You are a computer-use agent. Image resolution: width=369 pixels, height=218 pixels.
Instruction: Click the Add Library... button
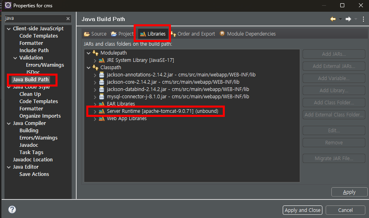(334, 91)
